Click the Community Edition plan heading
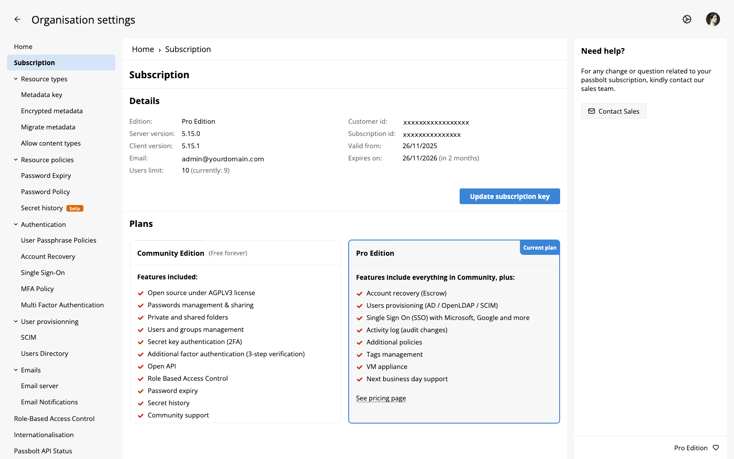 [170, 253]
